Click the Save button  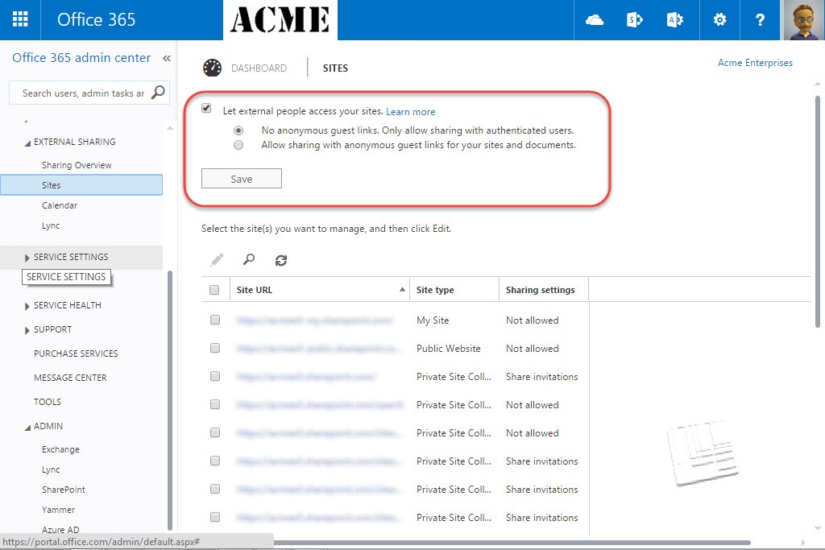(242, 179)
